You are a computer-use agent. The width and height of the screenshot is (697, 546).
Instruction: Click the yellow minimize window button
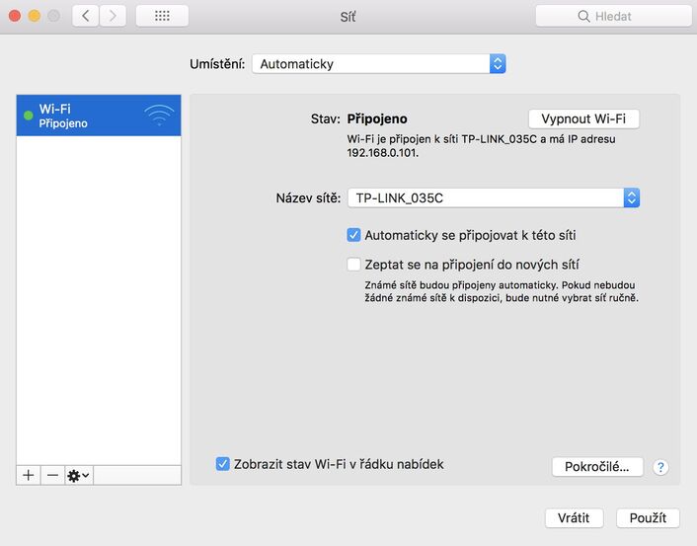click(34, 16)
